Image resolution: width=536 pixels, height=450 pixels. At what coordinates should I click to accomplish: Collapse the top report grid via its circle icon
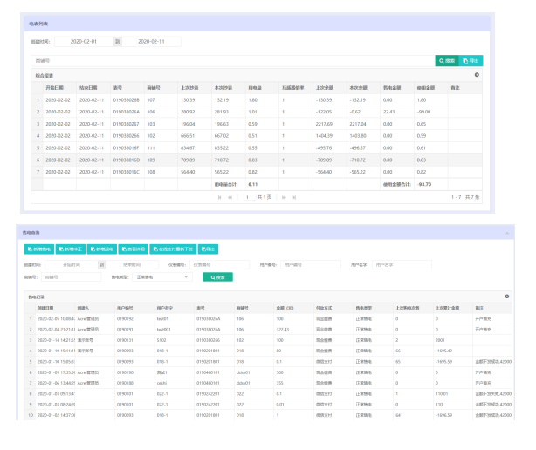(477, 75)
